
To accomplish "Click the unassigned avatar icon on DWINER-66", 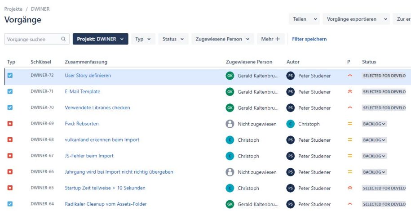I will tap(230, 172).
